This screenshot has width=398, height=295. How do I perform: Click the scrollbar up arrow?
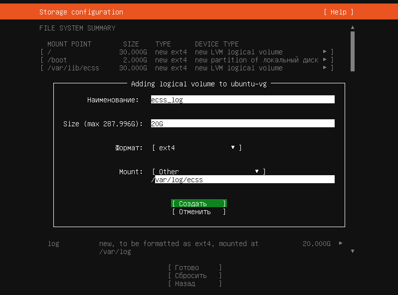coord(353,27)
